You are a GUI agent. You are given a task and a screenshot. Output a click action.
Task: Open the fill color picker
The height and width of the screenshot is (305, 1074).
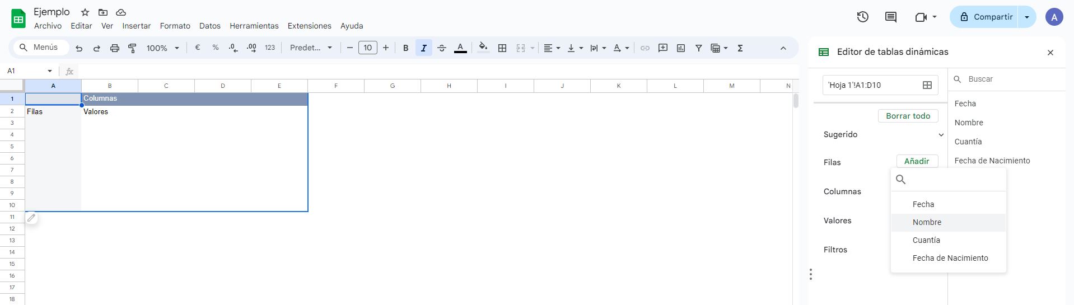[x=483, y=48]
